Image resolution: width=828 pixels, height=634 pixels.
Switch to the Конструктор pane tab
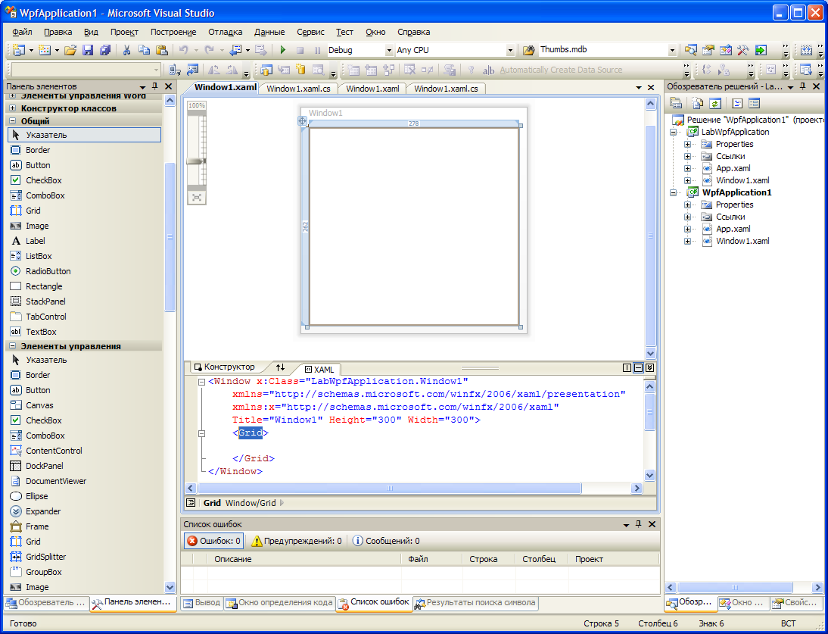coord(225,367)
